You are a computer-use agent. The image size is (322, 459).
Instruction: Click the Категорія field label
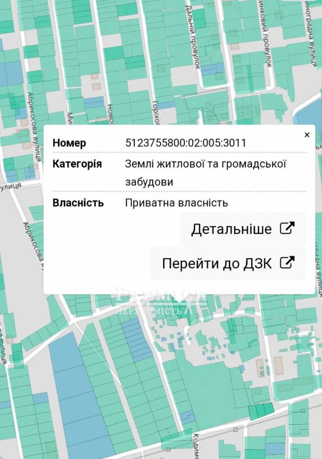(77, 164)
